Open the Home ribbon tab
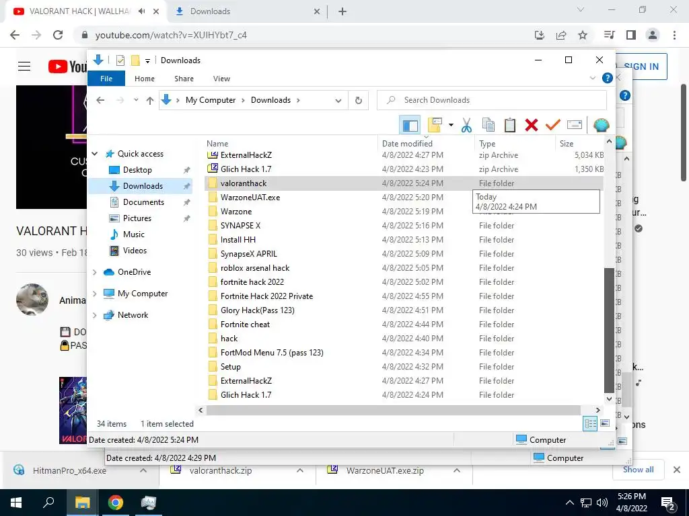 pyautogui.click(x=145, y=79)
